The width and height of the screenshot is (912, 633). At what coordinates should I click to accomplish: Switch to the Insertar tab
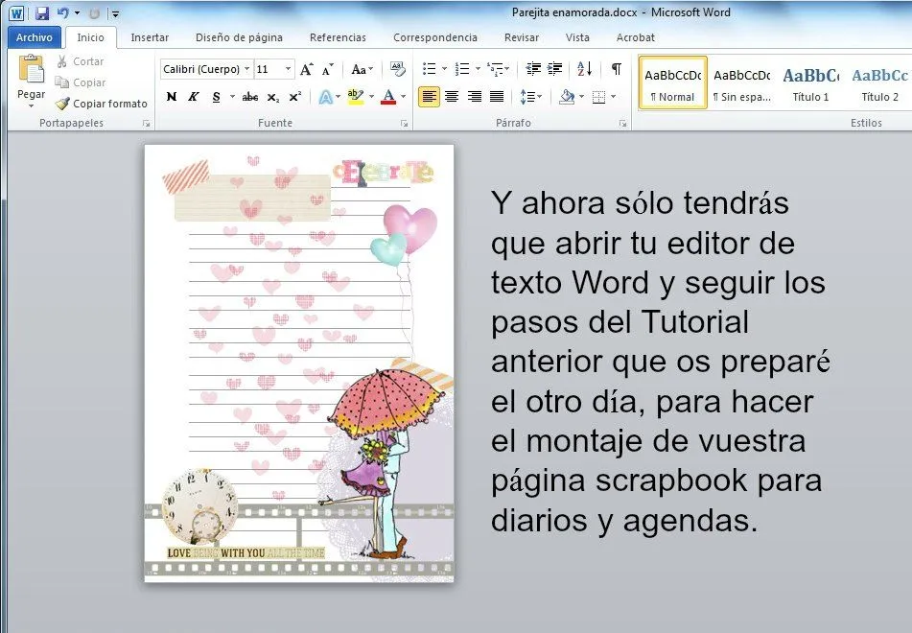pos(150,37)
